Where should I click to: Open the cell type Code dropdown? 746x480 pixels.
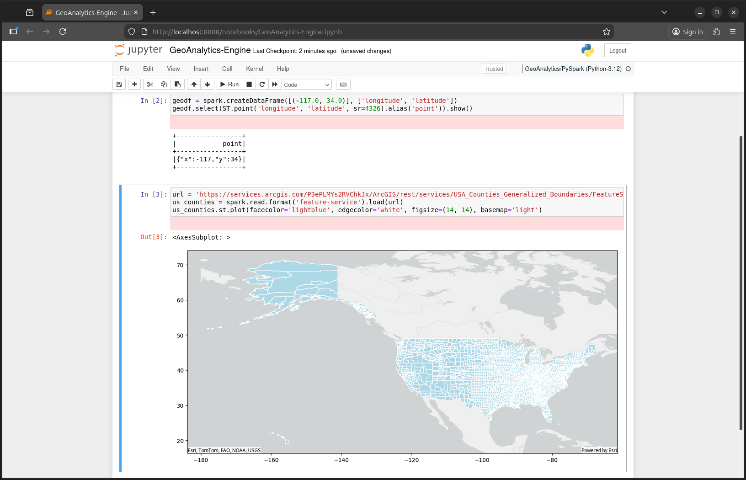point(307,85)
